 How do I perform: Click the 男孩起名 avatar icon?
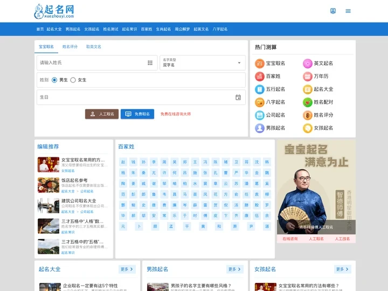click(260, 128)
